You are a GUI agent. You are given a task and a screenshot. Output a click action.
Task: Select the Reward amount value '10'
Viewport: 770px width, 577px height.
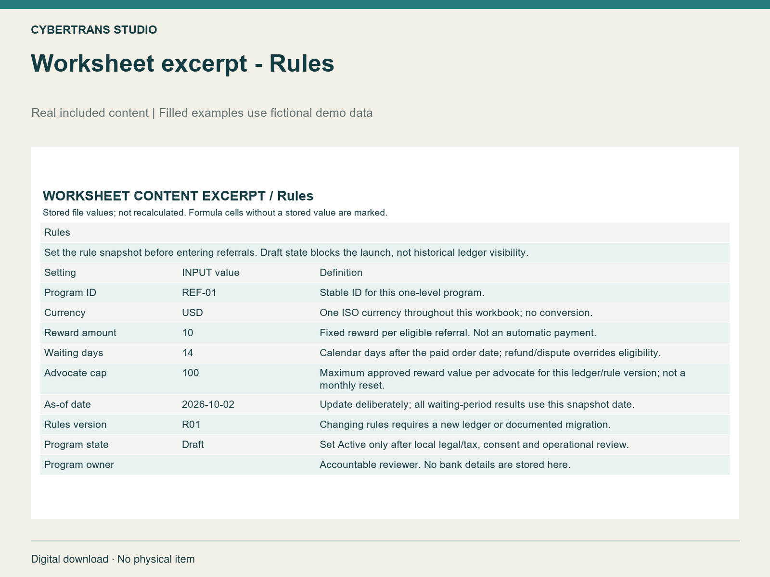(x=247, y=333)
